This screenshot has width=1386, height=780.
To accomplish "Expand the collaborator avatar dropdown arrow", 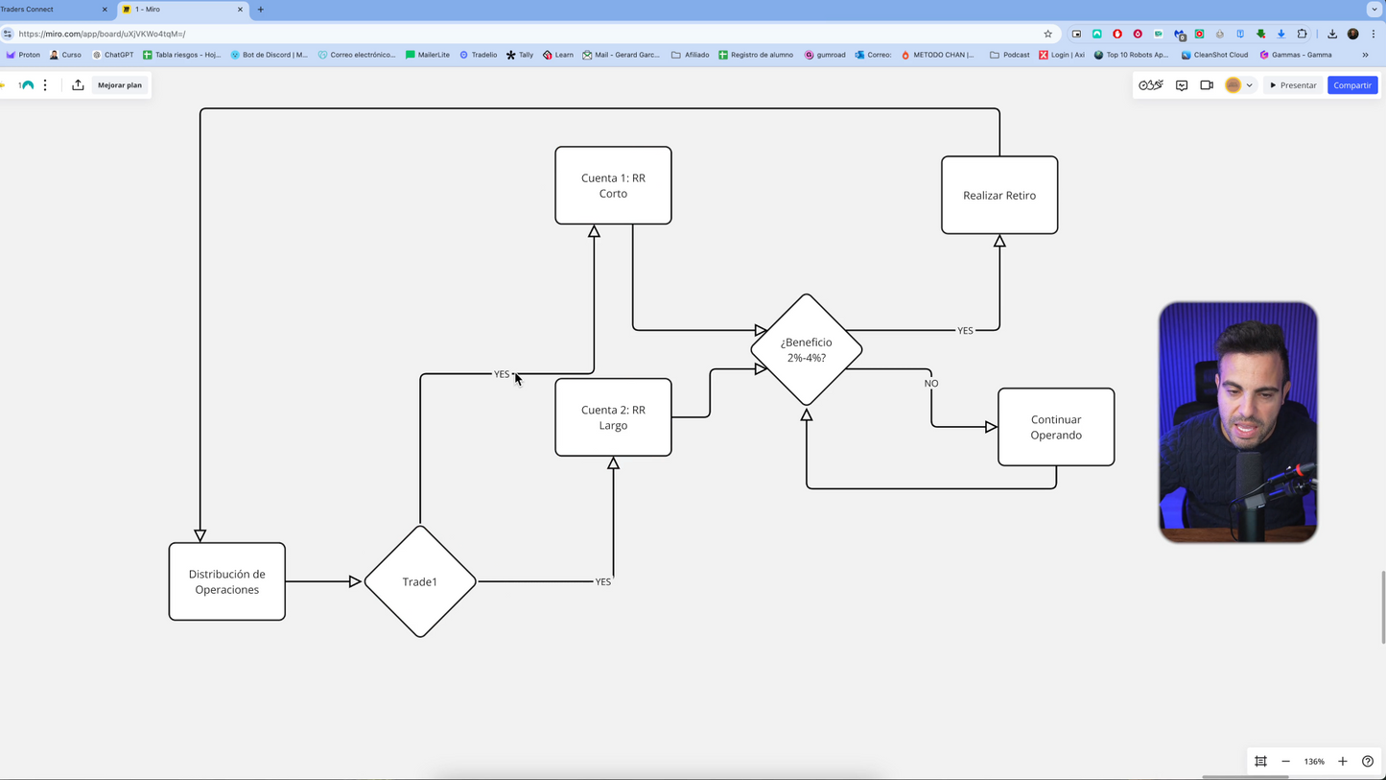I will pyautogui.click(x=1249, y=85).
